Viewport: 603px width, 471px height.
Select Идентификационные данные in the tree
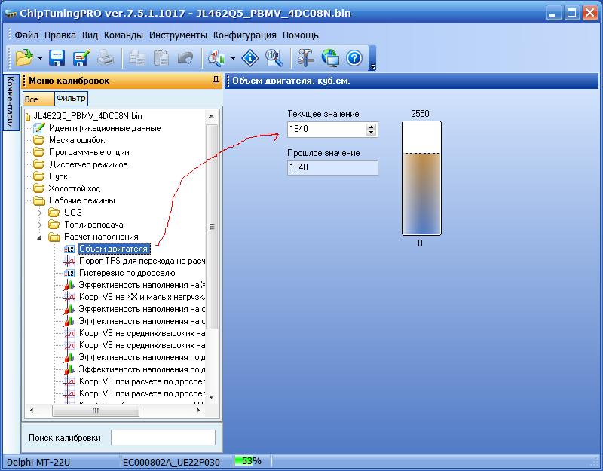pos(105,128)
